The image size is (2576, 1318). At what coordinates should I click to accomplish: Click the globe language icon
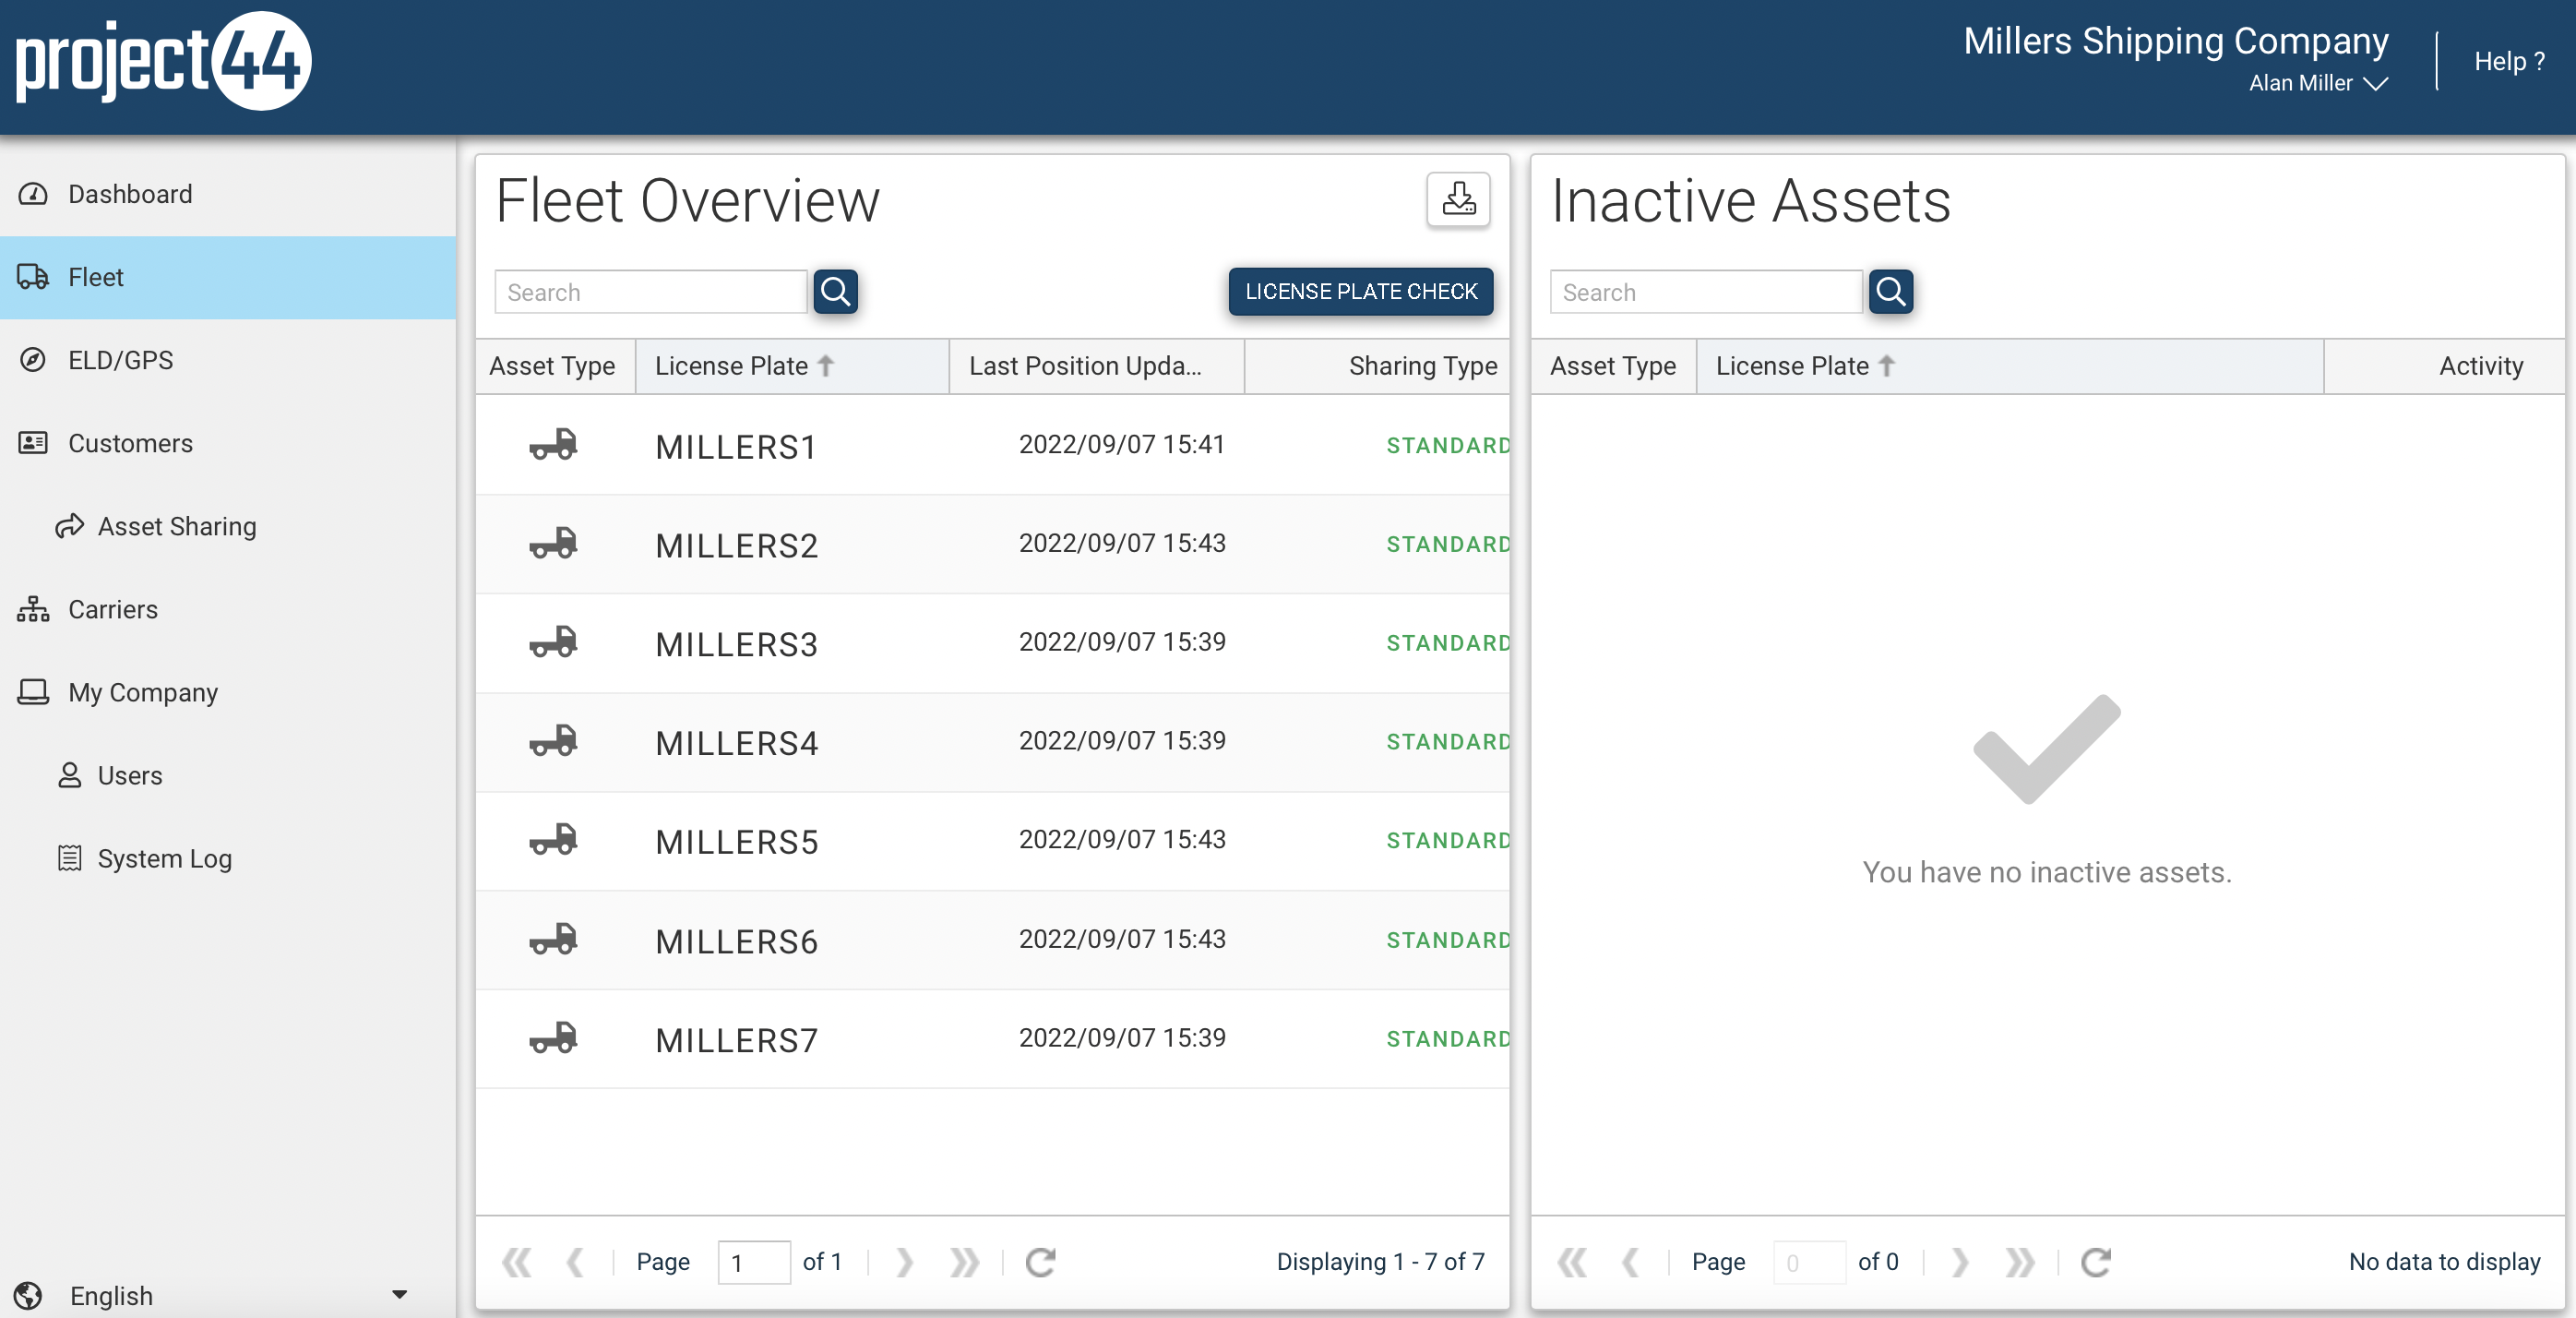point(28,1295)
